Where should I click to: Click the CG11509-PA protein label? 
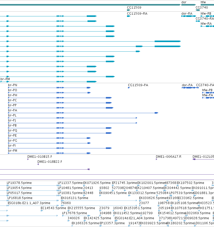click(x=138, y=85)
